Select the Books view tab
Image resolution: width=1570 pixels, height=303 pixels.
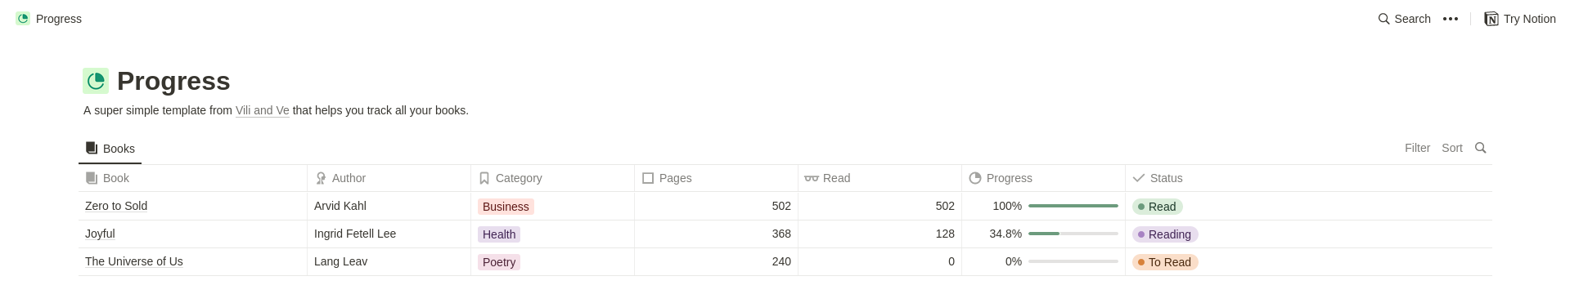[x=110, y=149]
